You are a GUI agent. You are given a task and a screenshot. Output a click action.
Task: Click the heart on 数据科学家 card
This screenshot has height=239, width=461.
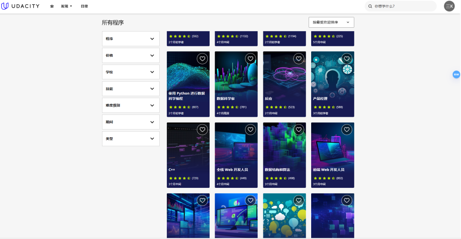[251, 59]
